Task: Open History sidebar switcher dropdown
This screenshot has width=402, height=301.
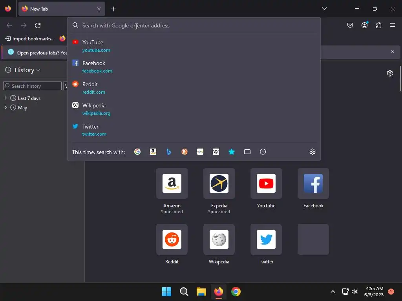Action: [x=22, y=70]
